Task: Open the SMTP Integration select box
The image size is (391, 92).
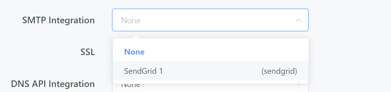Action: click(x=210, y=20)
